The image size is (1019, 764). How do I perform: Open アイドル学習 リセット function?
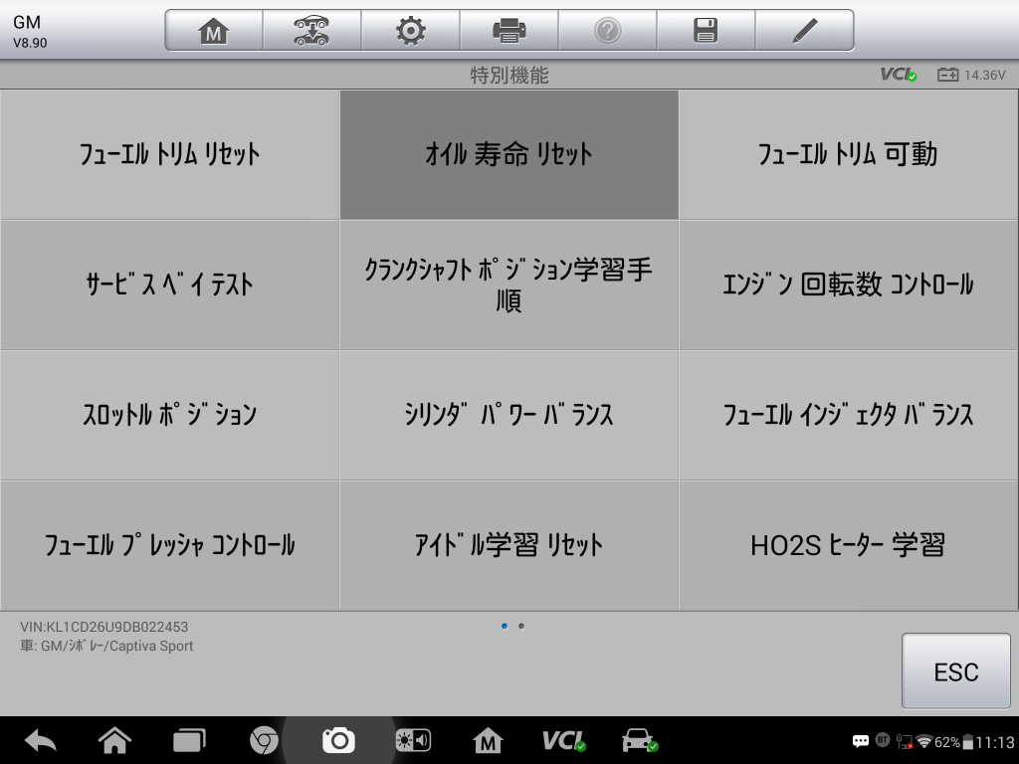click(x=509, y=545)
